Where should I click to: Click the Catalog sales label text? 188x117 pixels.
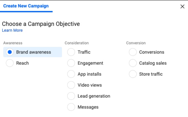point(153,63)
